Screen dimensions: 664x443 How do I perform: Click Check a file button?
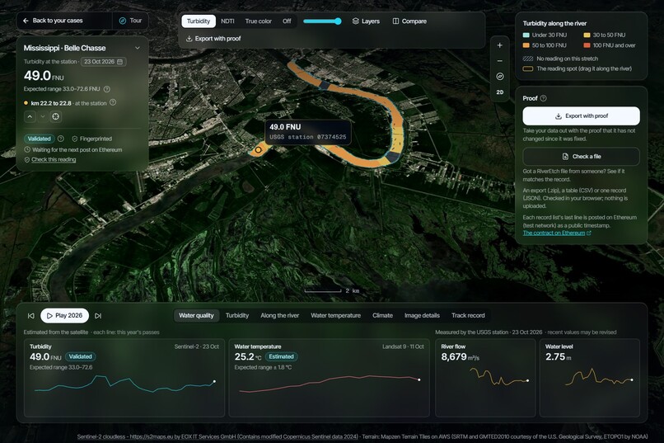[x=581, y=157]
